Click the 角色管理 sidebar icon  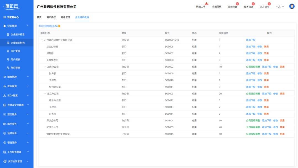pyautogui.click(x=8, y=68)
